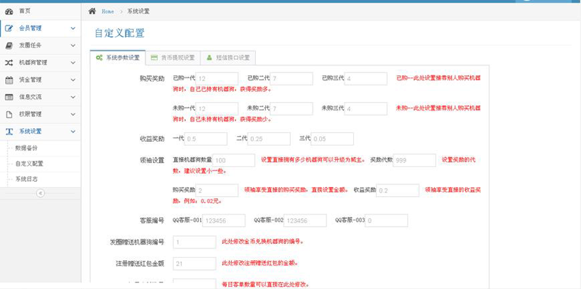Click the 注册赠送红包金额 input field
This screenshot has height=289, width=581.
pyautogui.click(x=194, y=263)
